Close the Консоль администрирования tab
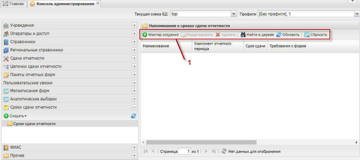 tap(98, 3)
